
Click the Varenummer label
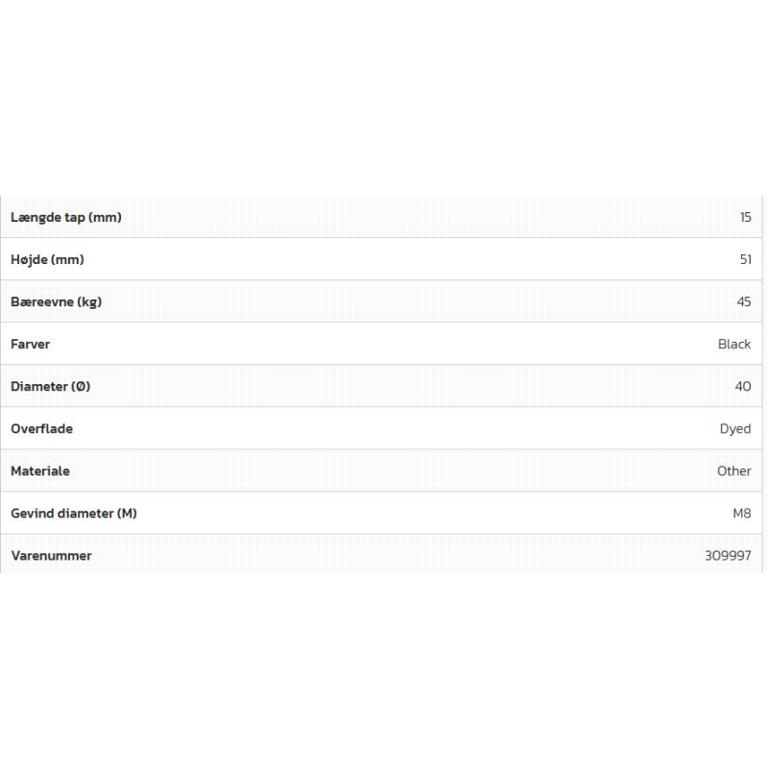51,555
